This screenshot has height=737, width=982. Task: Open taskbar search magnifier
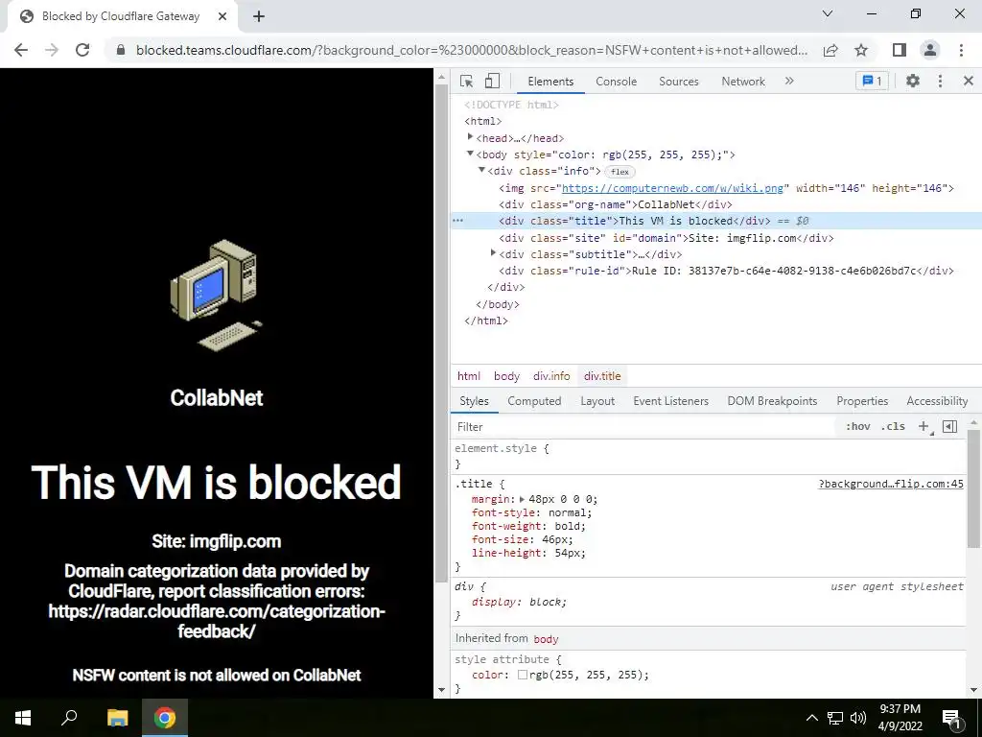click(69, 718)
